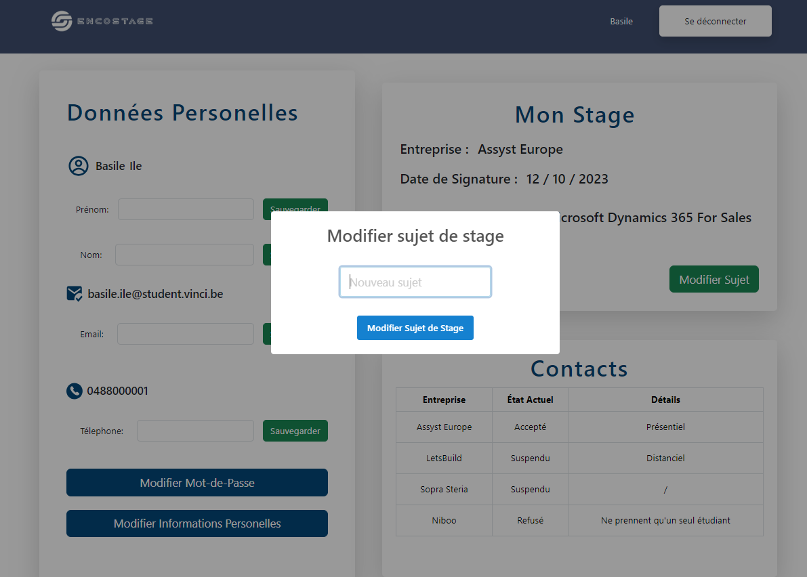Open Modifier Informations Personelles
807x577 pixels.
(x=197, y=523)
